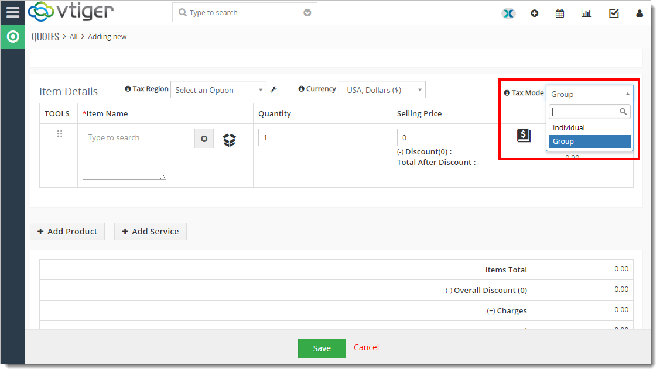Click the Tax Mode search box
This screenshot has width=660, height=373.
(x=589, y=111)
